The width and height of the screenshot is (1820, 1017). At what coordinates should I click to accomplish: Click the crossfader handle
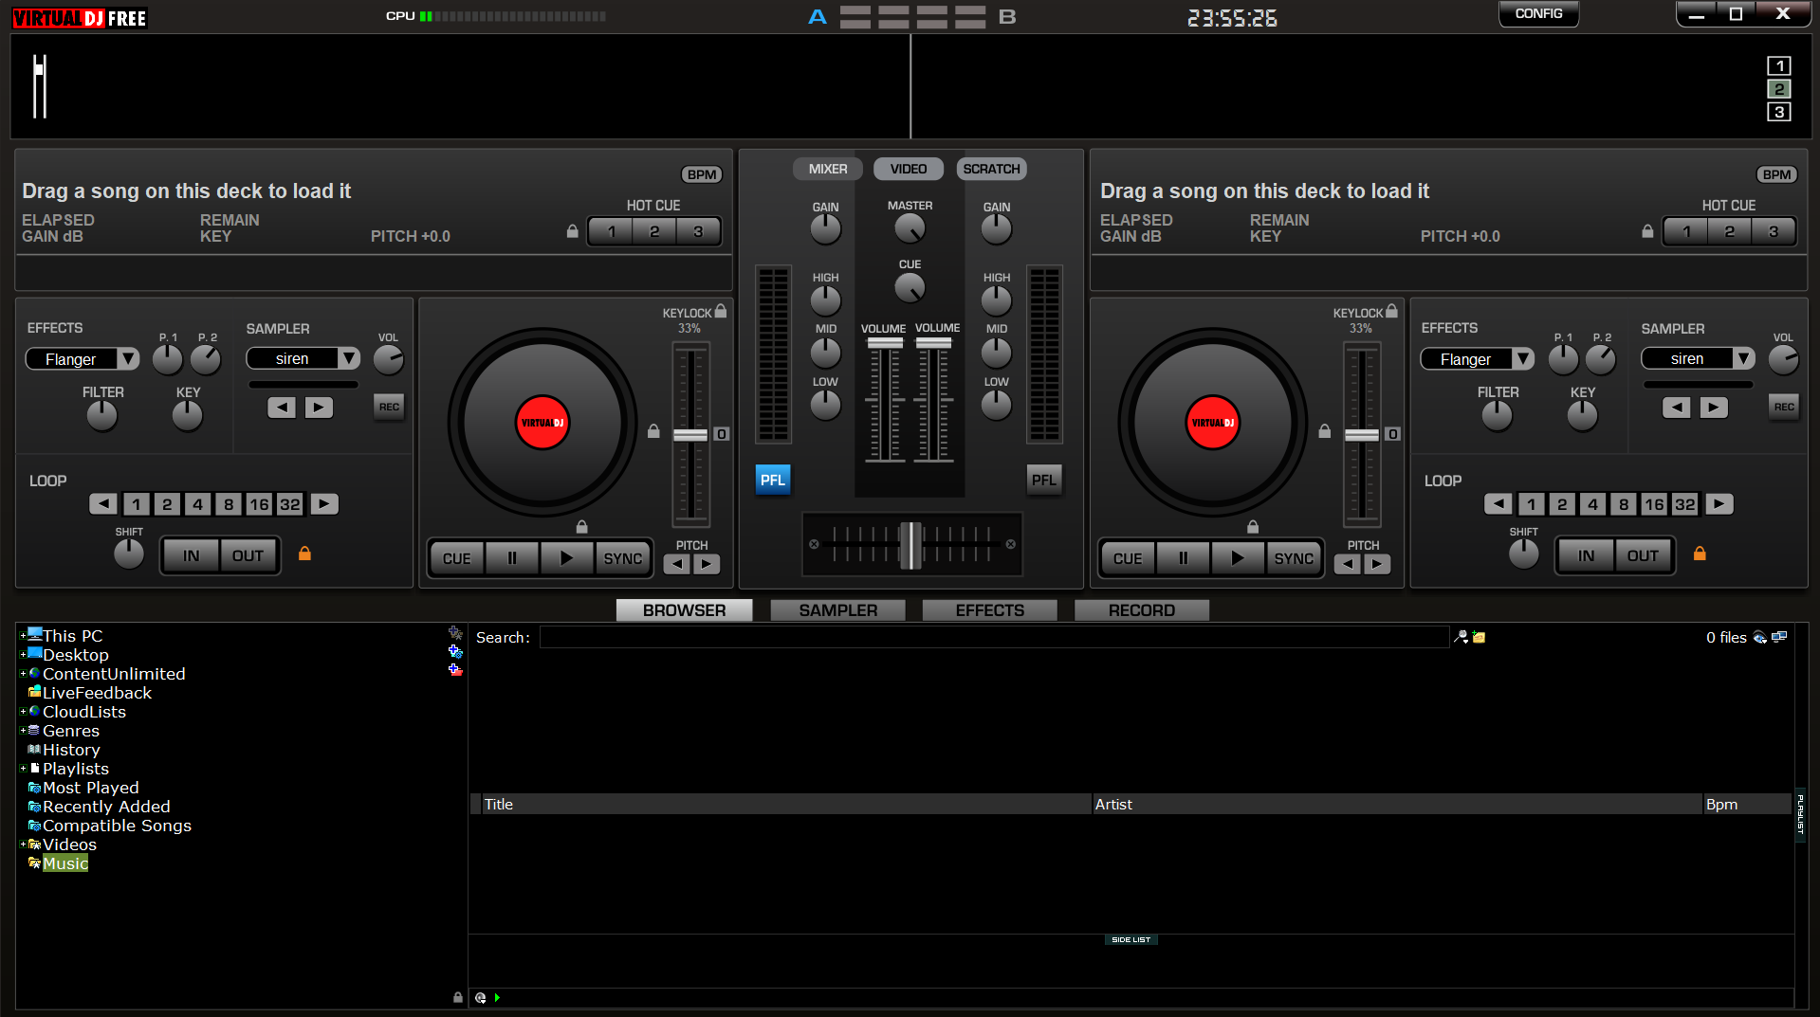[x=910, y=545]
